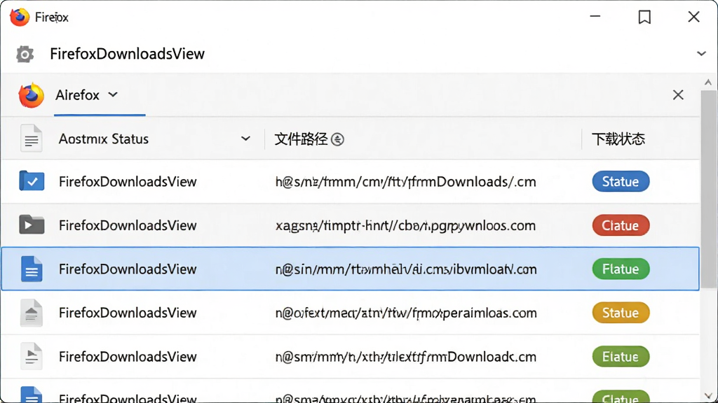Close the Alrefox panel with the X

click(678, 94)
